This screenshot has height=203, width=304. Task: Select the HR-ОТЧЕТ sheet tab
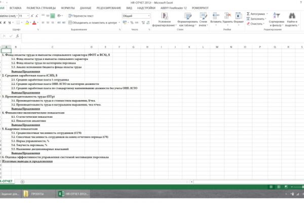(x=6, y=181)
